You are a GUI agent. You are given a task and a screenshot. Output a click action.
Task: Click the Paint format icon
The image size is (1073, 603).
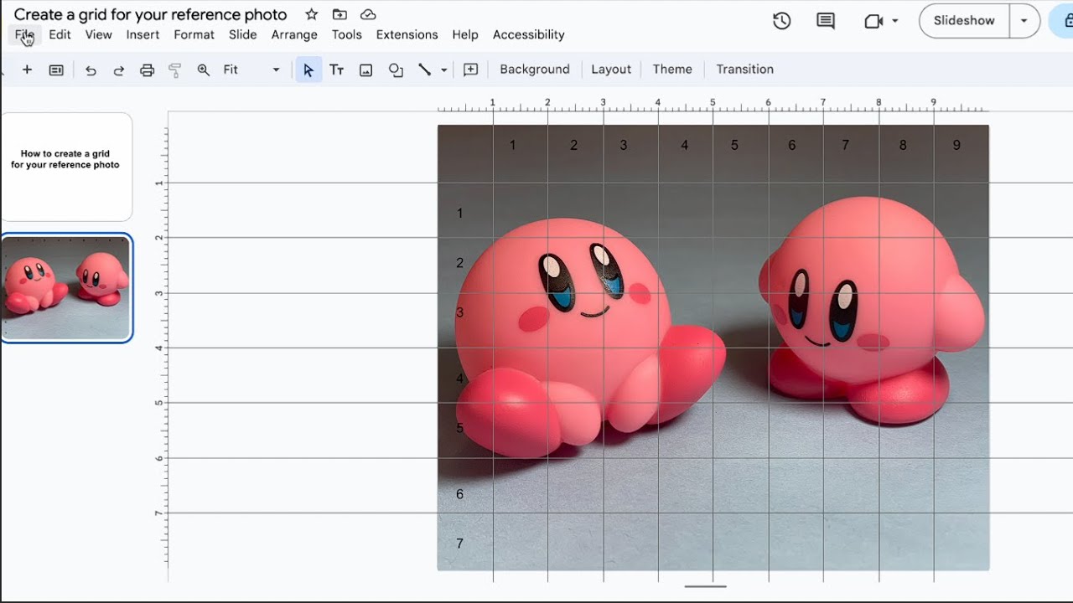(x=175, y=70)
